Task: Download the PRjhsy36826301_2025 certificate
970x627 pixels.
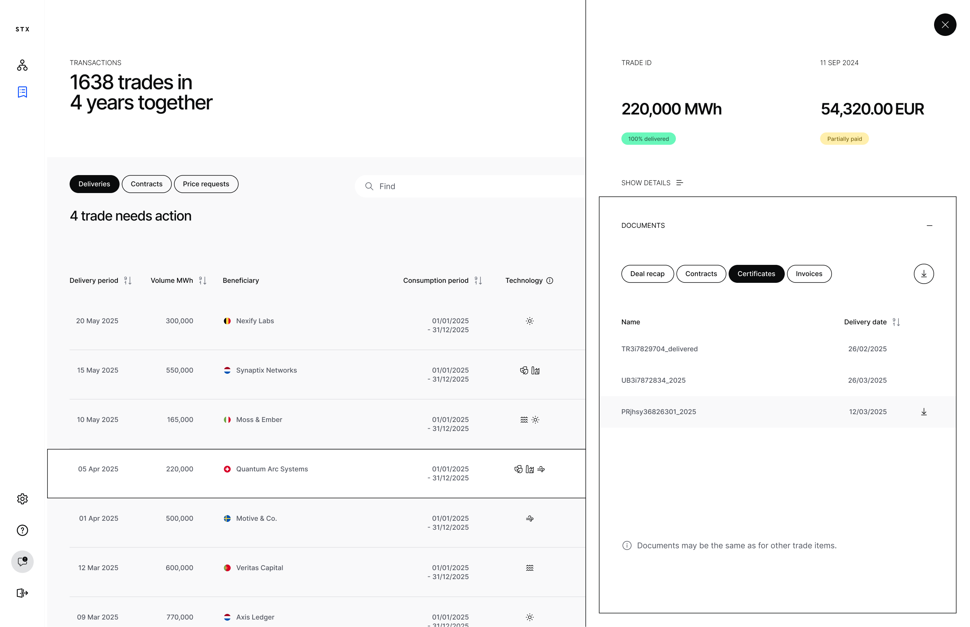Action: (x=923, y=412)
